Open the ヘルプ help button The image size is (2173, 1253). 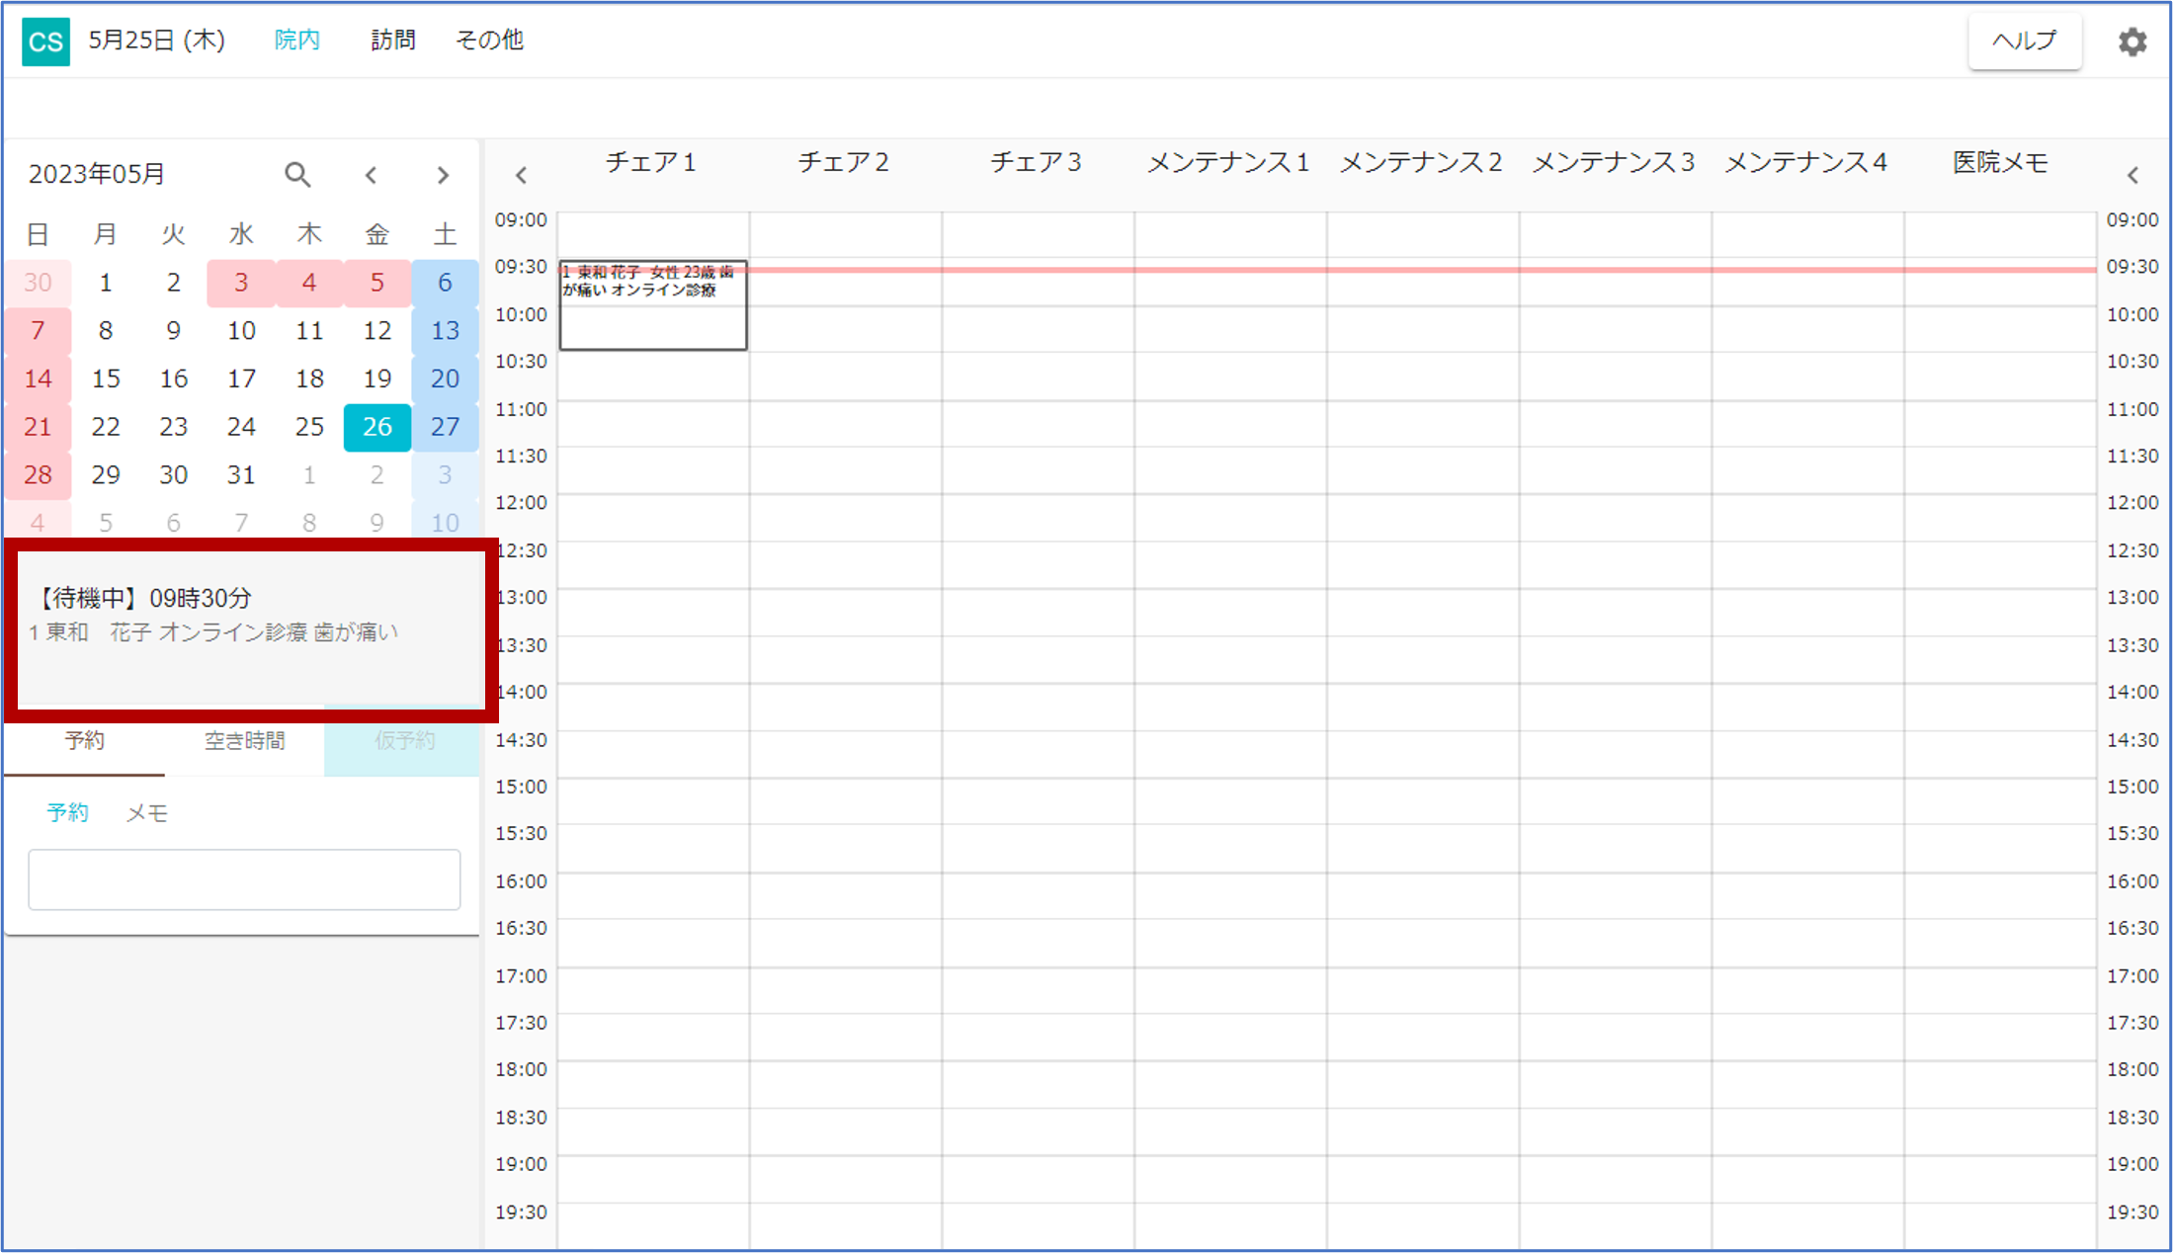(x=2024, y=42)
